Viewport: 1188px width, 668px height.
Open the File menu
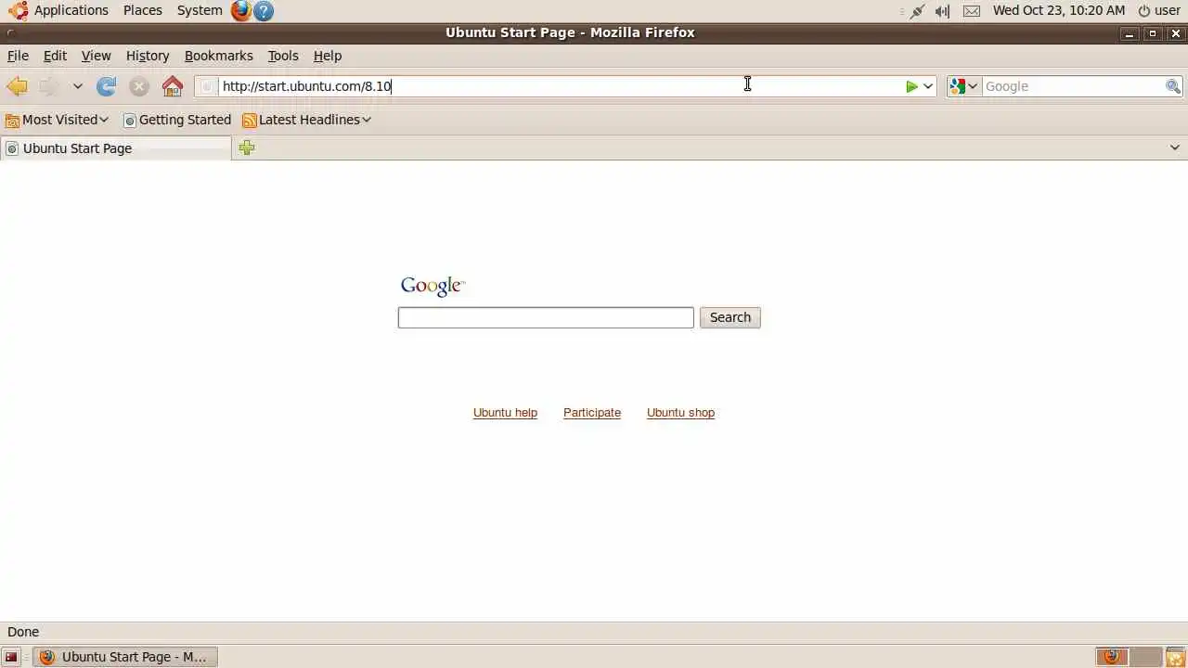[x=18, y=56]
